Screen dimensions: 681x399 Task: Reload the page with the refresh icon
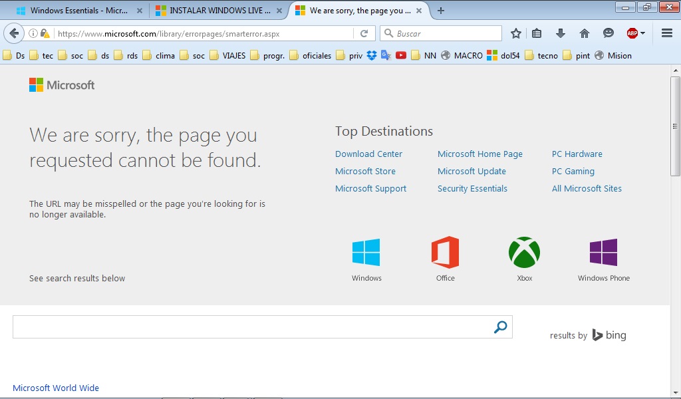[364, 33]
